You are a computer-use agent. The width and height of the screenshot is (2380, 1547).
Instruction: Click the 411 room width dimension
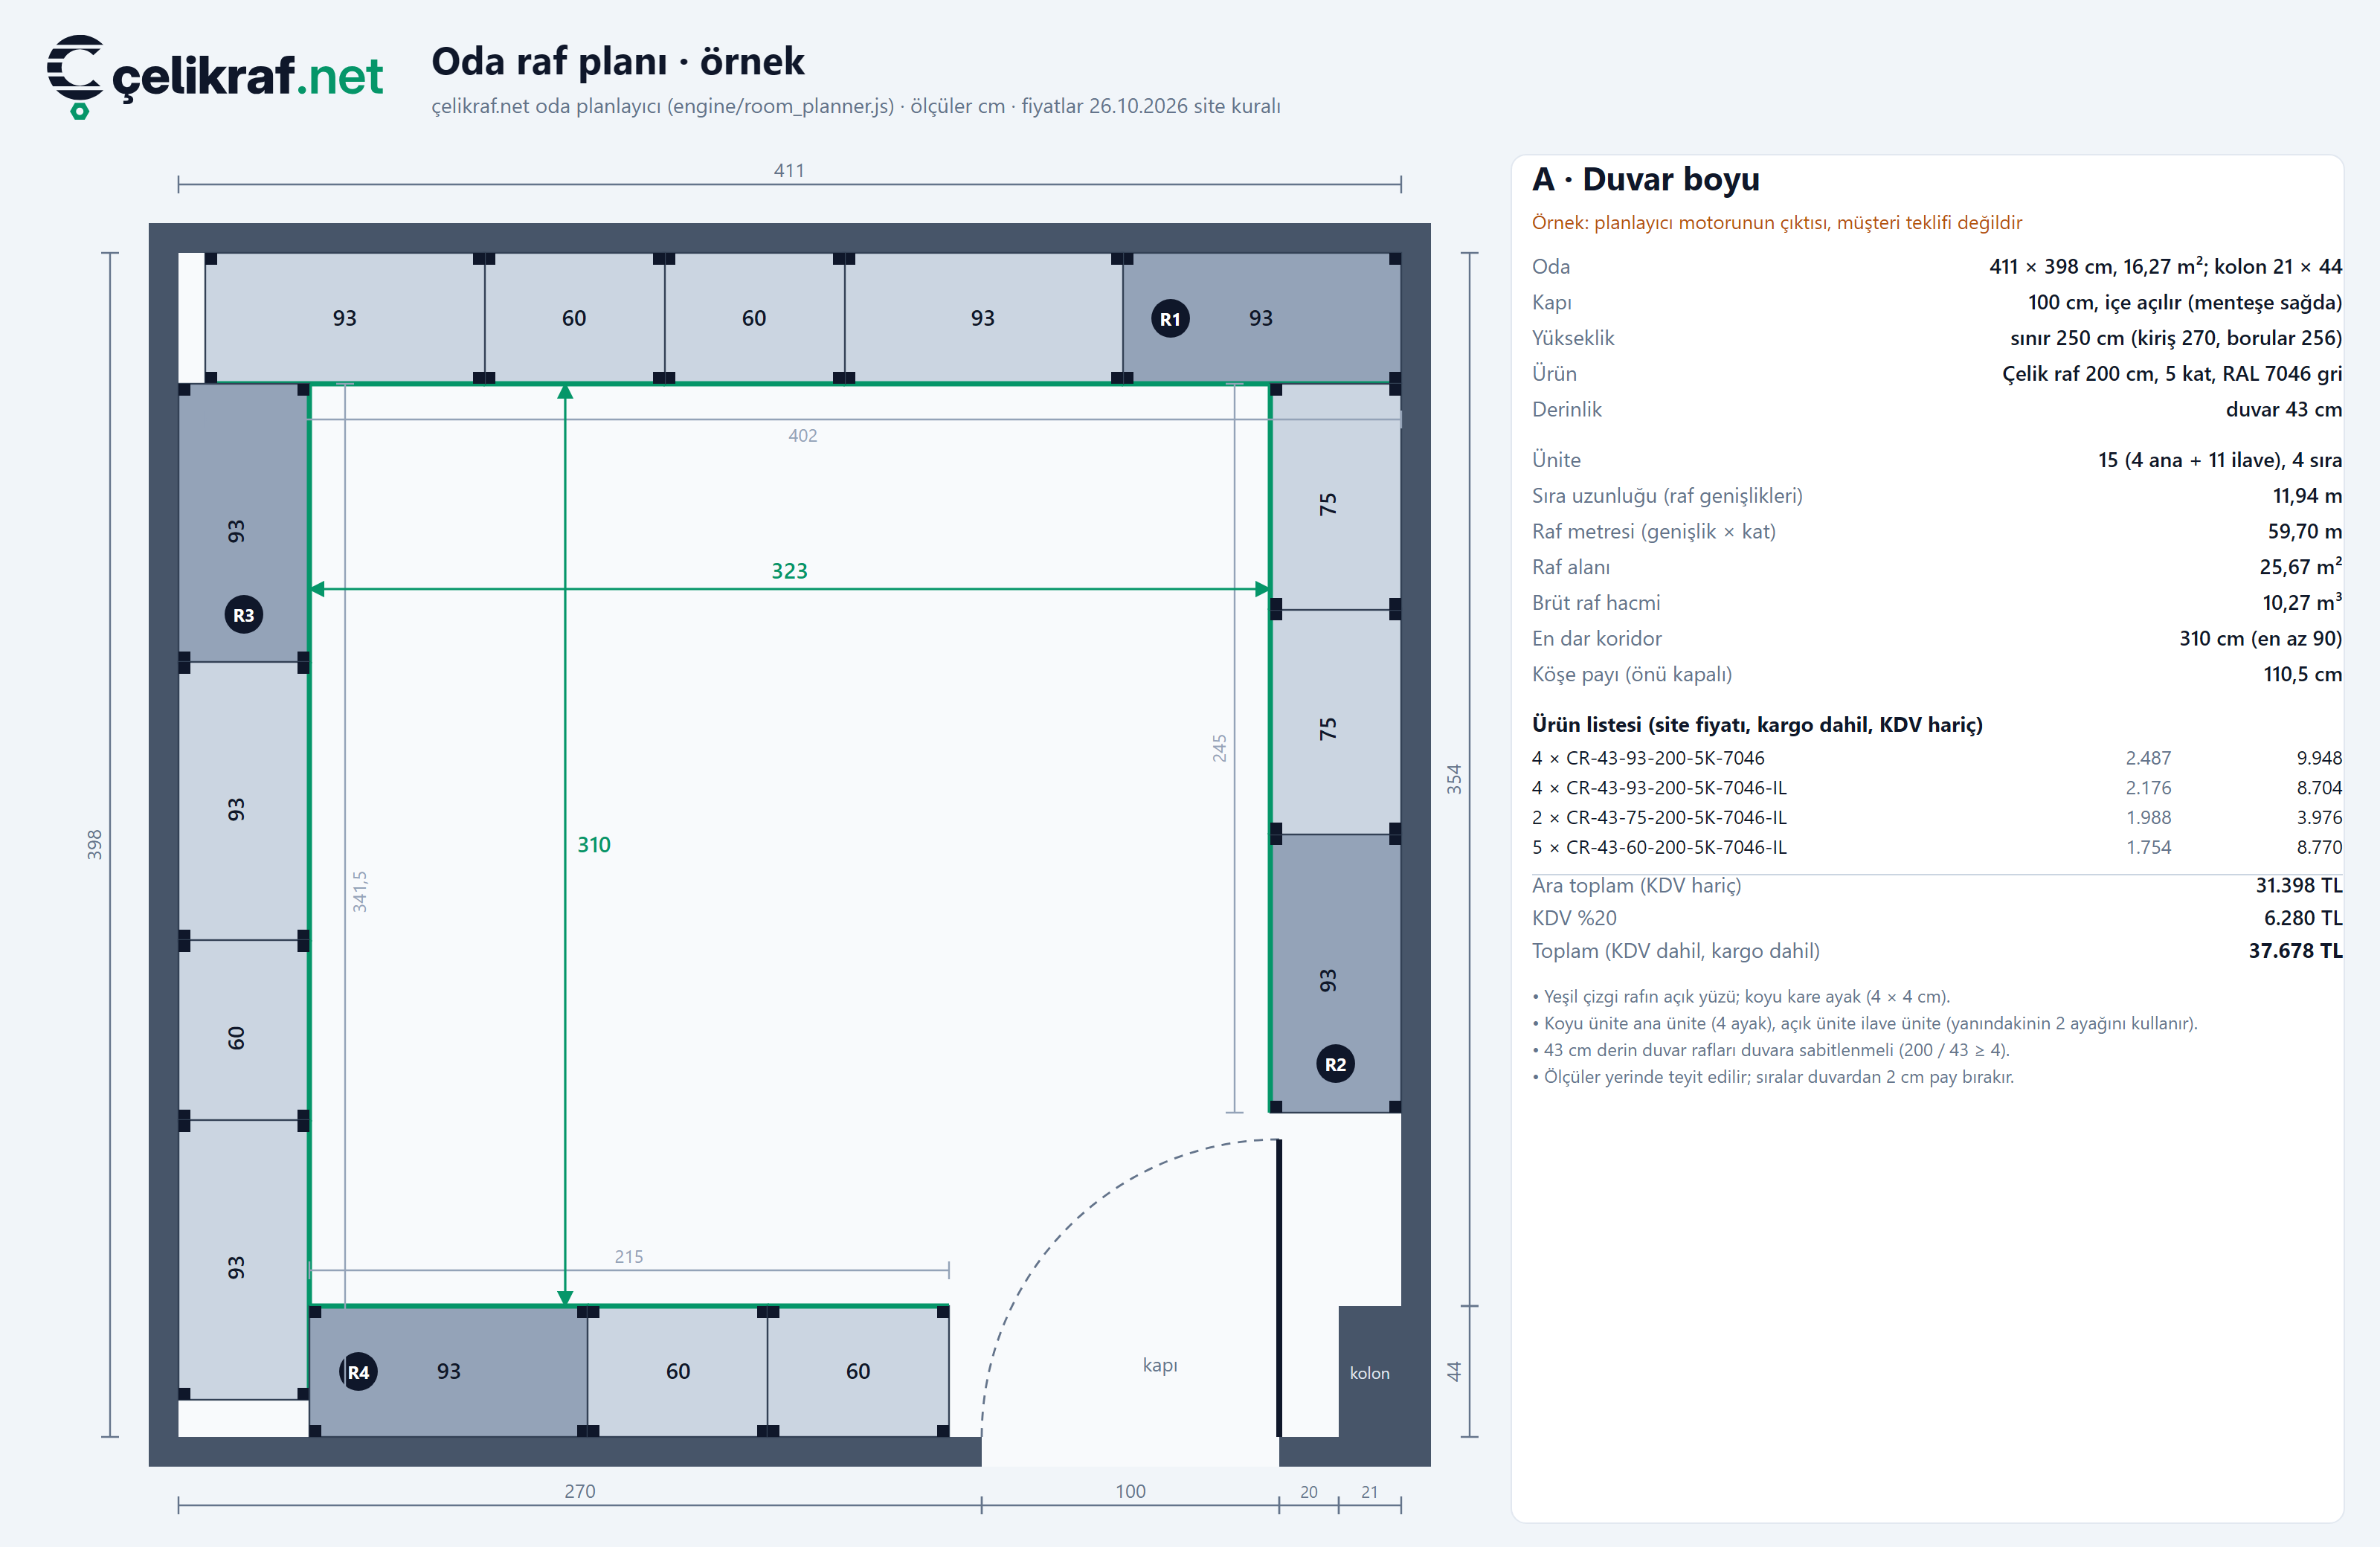[789, 170]
